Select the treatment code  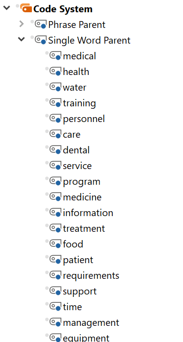pos(84,229)
